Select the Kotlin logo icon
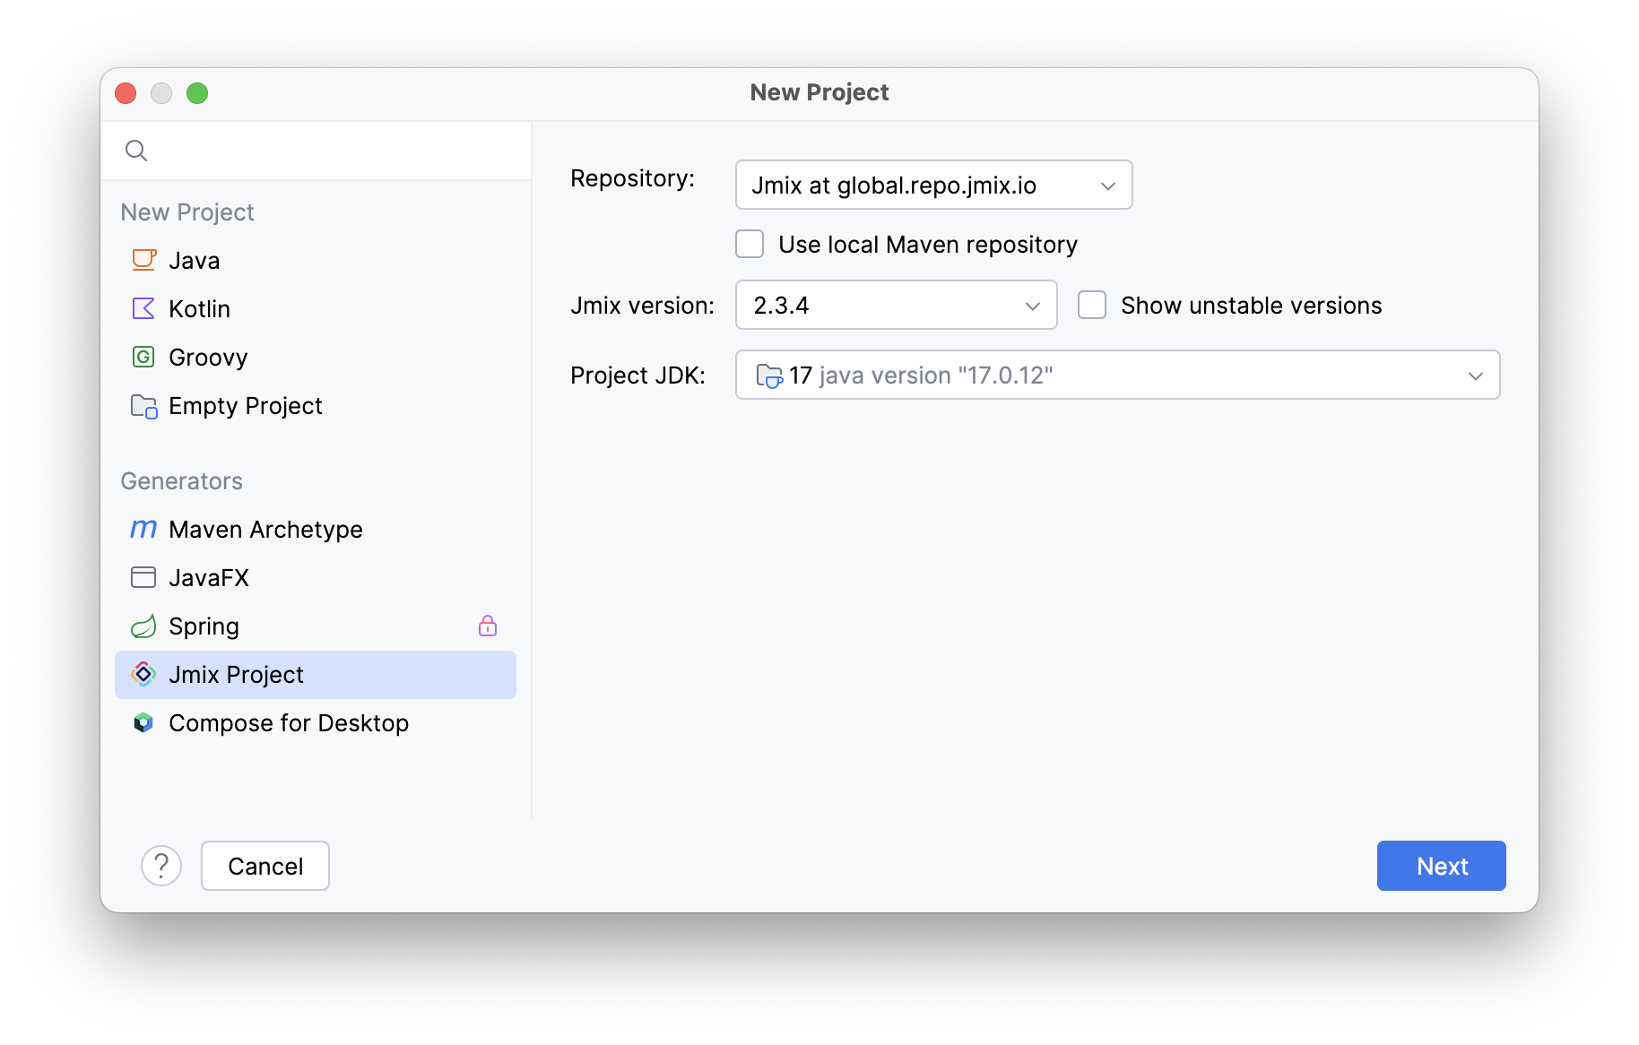The image size is (1639, 1045). [143, 308]
